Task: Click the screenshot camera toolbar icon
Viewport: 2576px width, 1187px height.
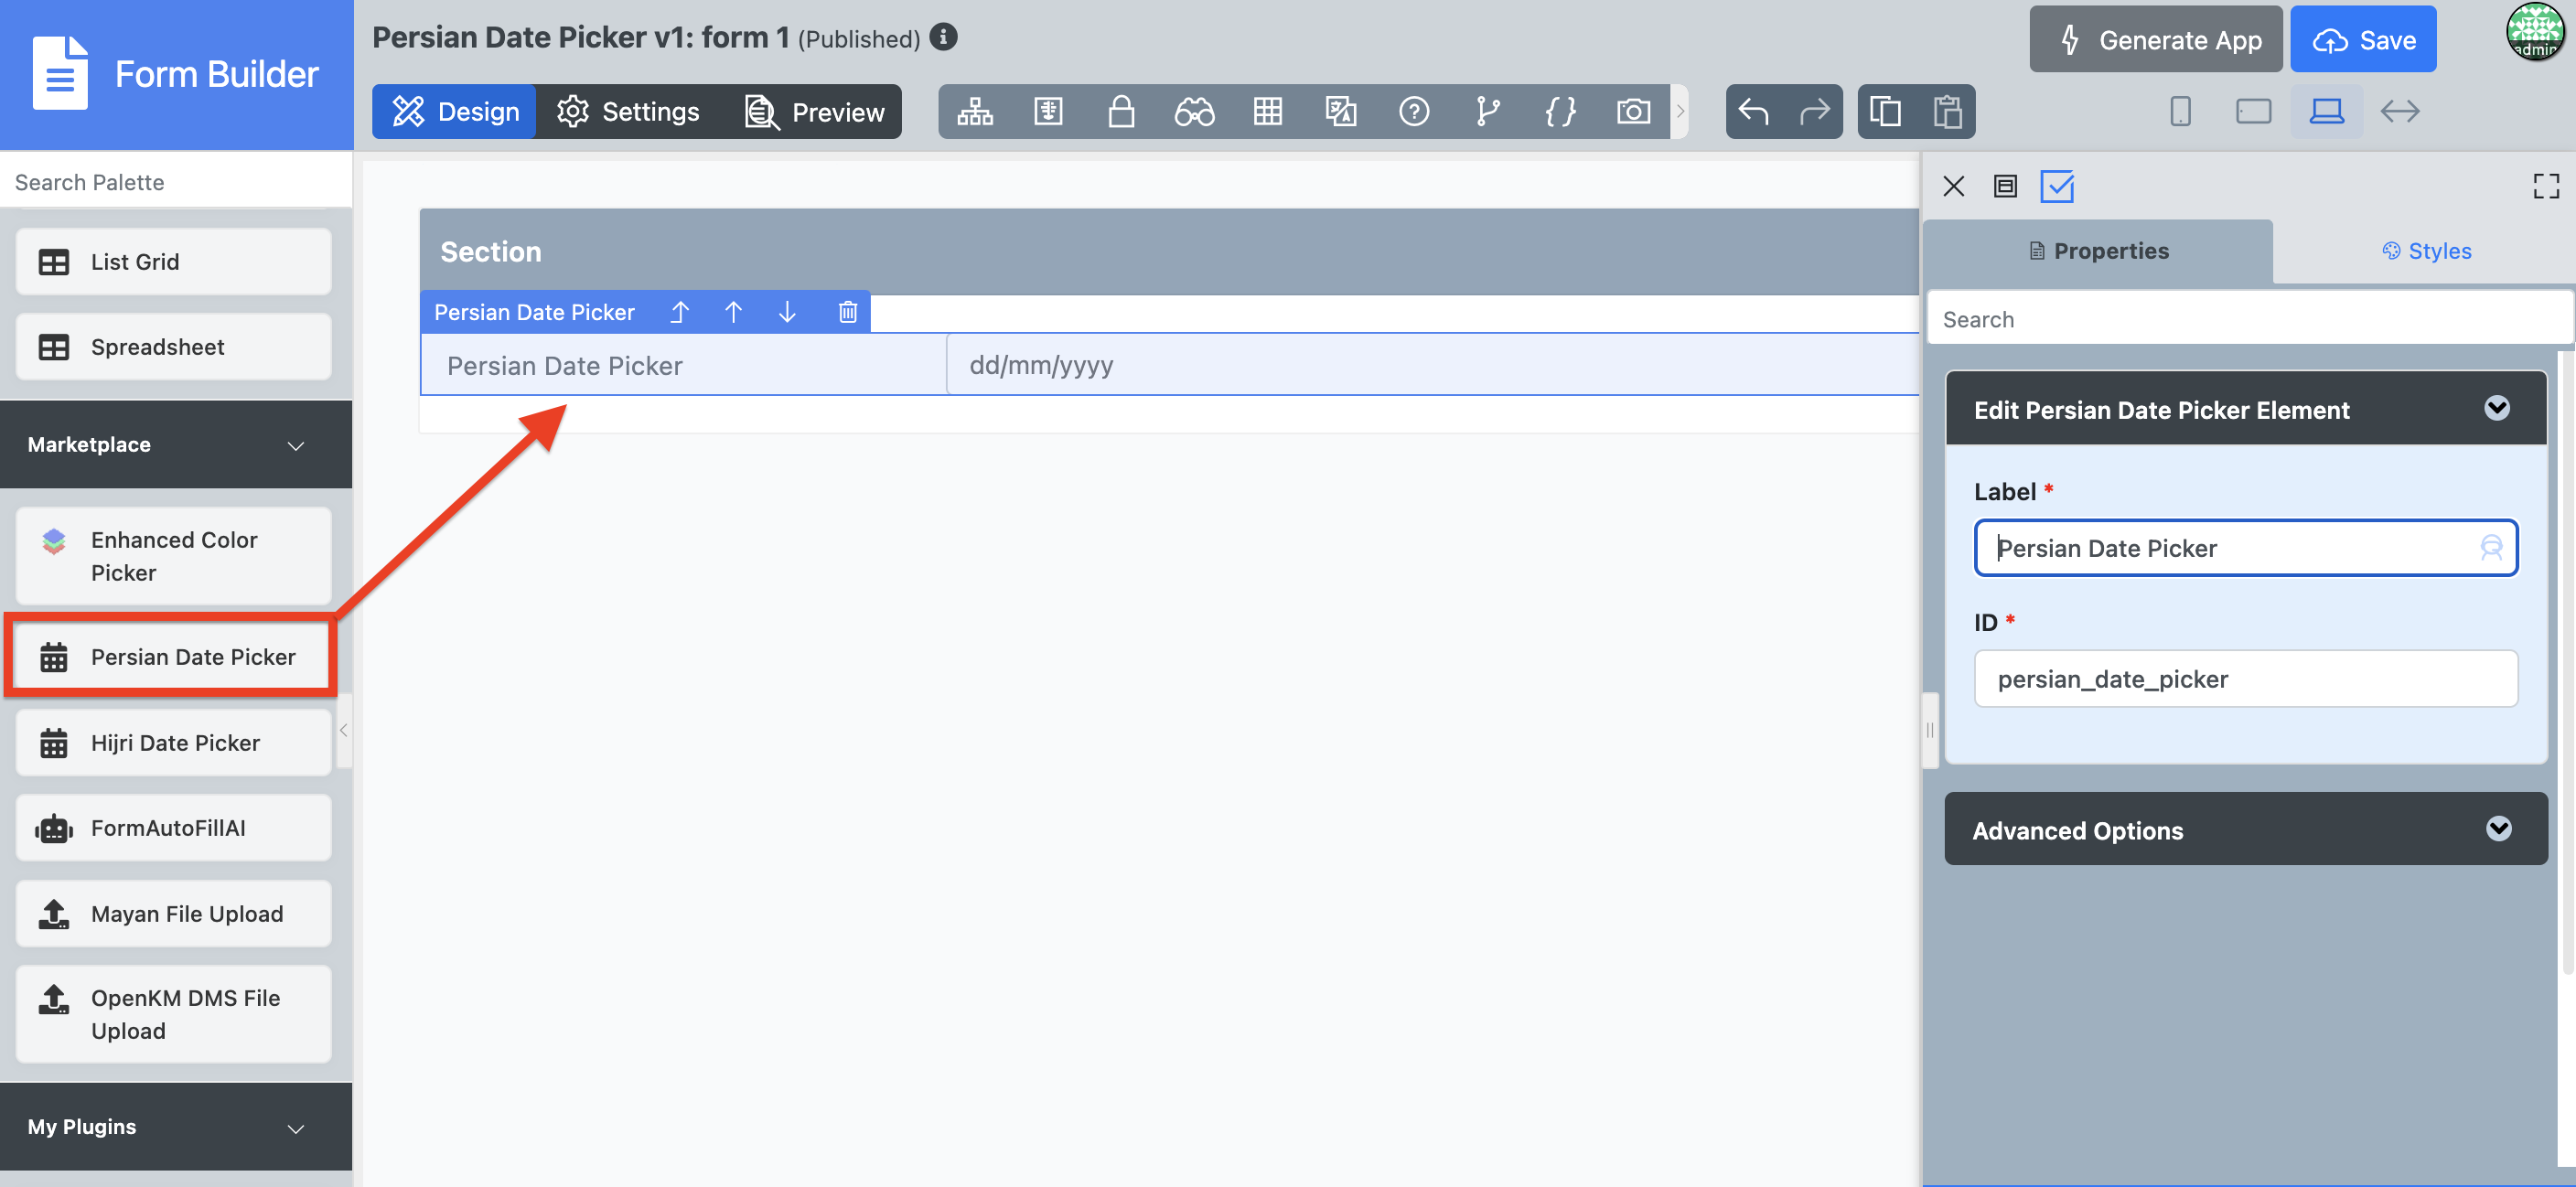Action: point(1633,111)
